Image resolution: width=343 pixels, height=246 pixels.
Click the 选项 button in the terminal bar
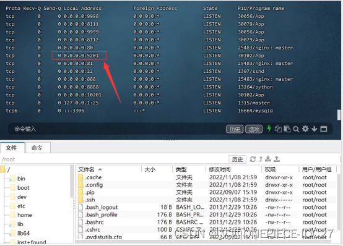tap(254, 129)
